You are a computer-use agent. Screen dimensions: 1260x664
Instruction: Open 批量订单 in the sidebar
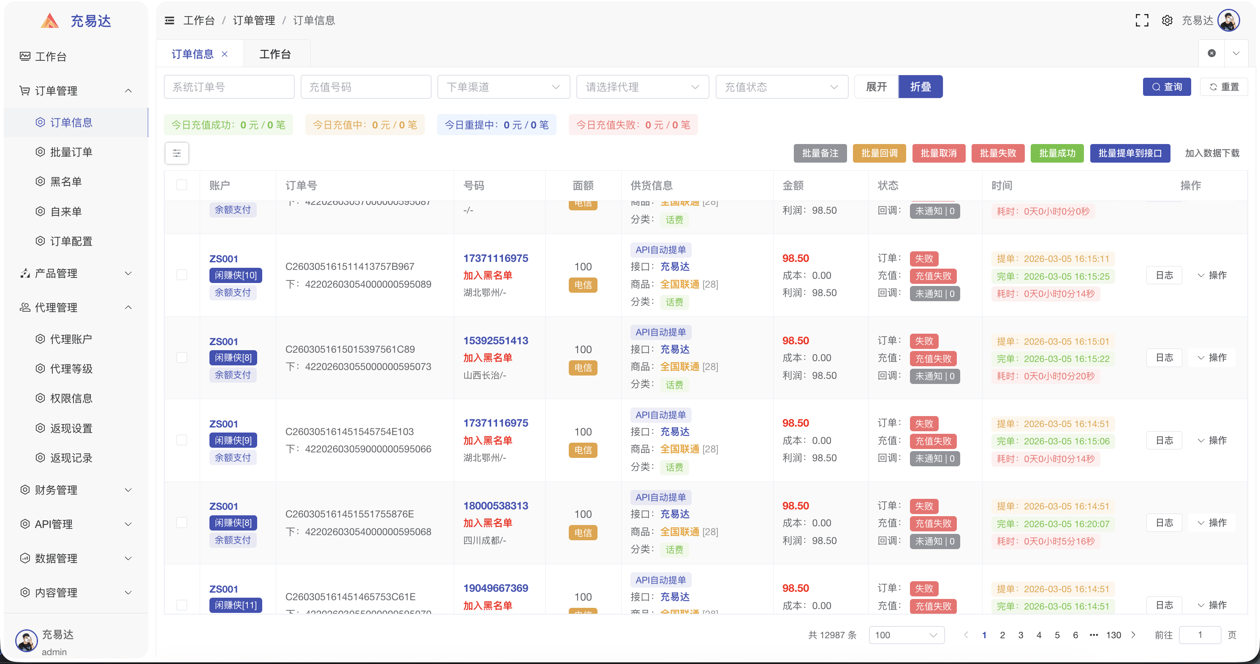click(71, 152)
